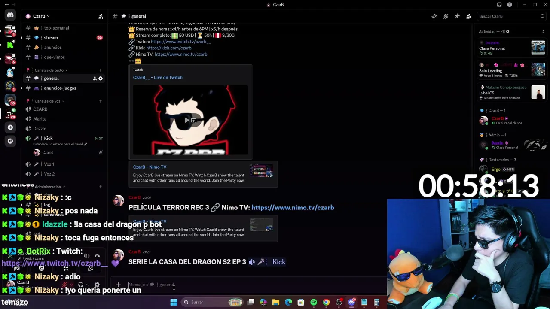Open the kick.com/czarb link
This screenshot has width=550, height=309.
pos(169,48)
